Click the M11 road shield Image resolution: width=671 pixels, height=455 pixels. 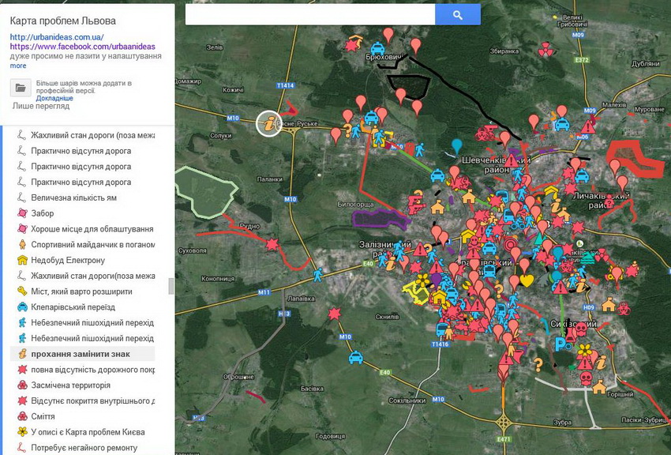click(264, 292)
